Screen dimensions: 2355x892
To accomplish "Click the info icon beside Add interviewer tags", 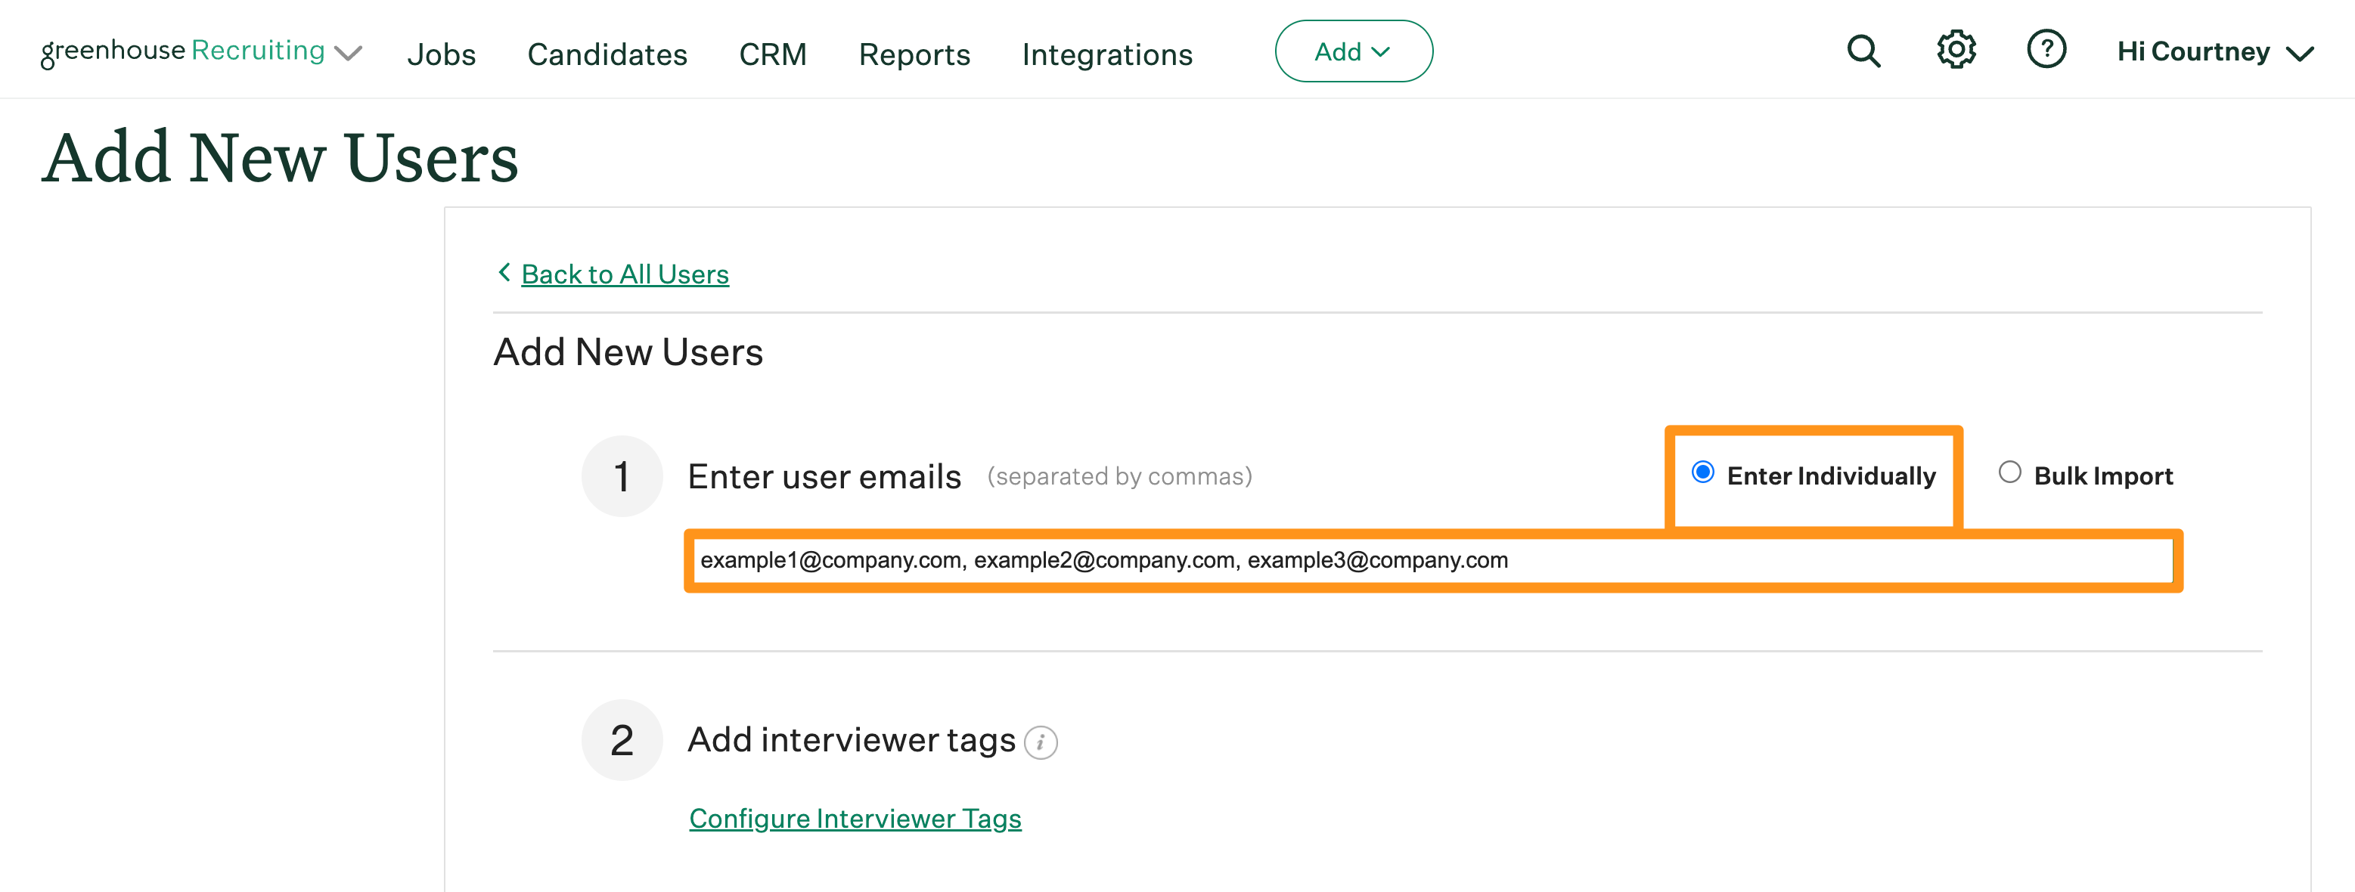I will (1041, 743).
